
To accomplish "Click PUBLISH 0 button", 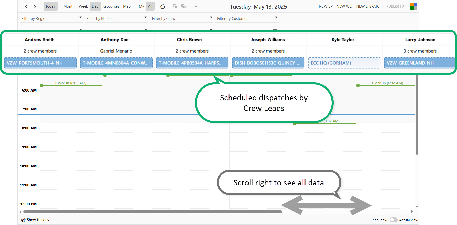I will pos(395,6).
